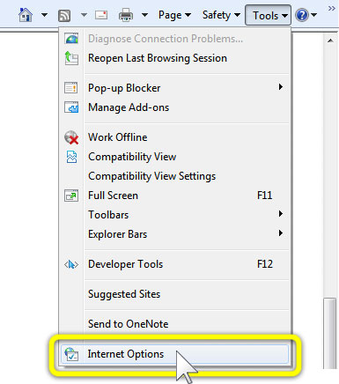This screenshot has width=339, height=384.
Task: Click the Developer Tools cursor icon
Action: pyautogui.click(x=71, y=264)
